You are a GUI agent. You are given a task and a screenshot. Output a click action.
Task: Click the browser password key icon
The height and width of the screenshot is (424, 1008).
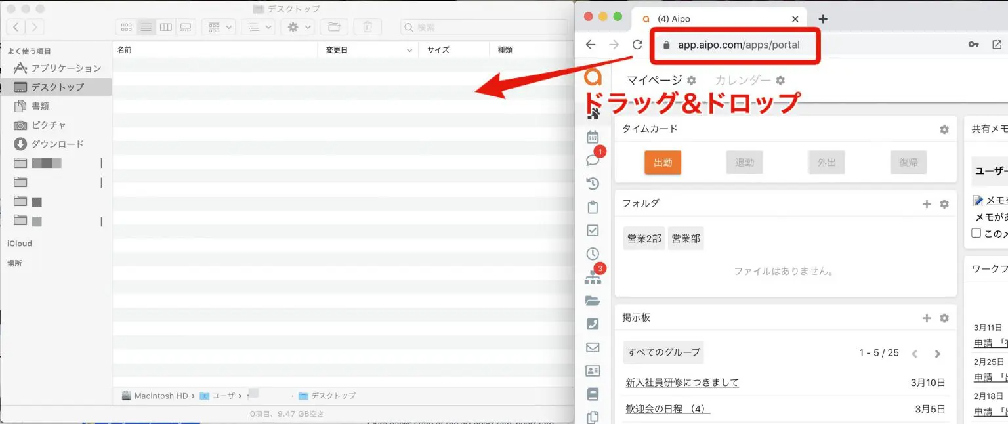pos(974,45)
